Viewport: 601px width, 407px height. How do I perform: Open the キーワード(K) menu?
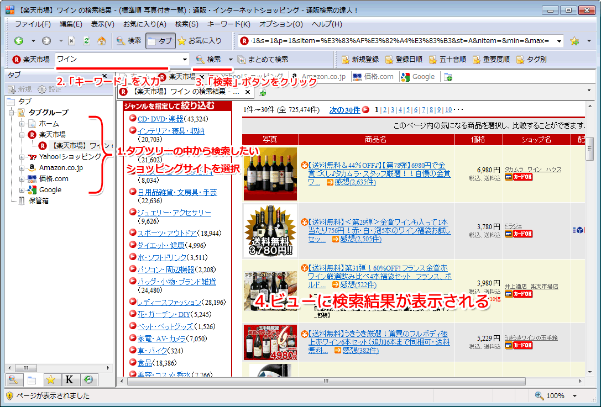point(229,24)
